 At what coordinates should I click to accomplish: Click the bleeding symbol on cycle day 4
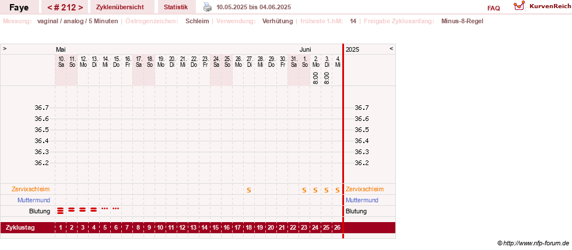(x=94, y=209)
